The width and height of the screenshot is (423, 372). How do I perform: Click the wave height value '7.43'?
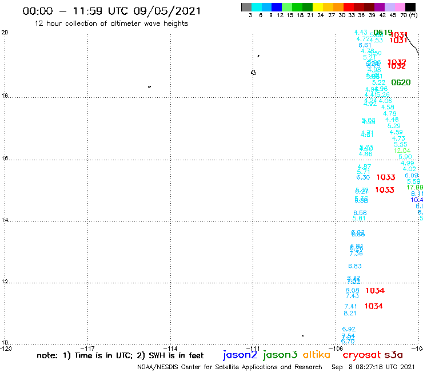pyautogui.click(x=352, y=296)
